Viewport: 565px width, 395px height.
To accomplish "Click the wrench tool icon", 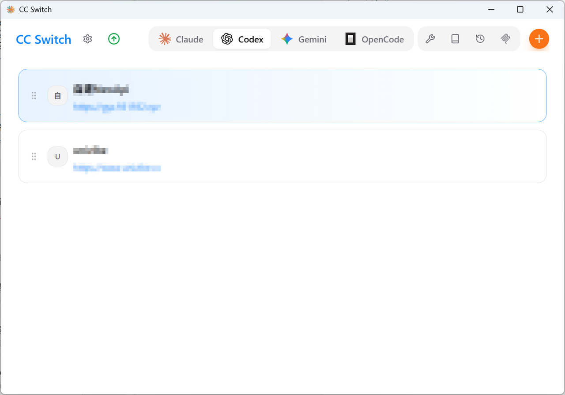I will (430, 39).
